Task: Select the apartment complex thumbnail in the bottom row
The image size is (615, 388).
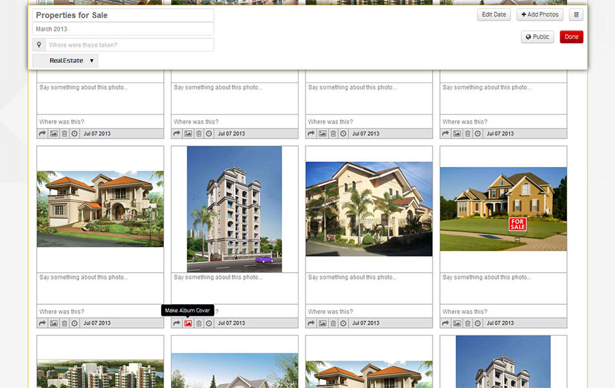Action: pyautogui.click(x=100, y=374)
